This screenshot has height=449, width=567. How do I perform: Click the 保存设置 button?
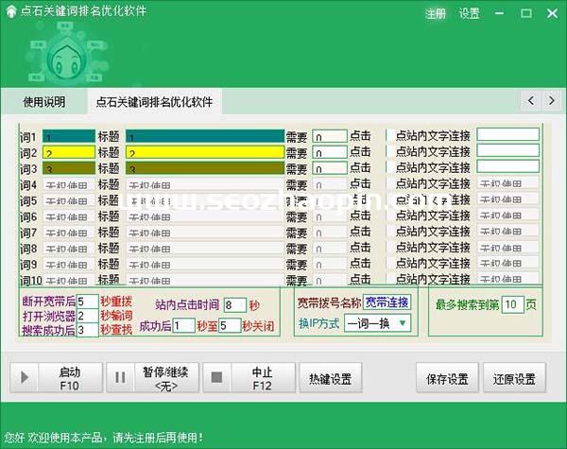coord(448,379)
